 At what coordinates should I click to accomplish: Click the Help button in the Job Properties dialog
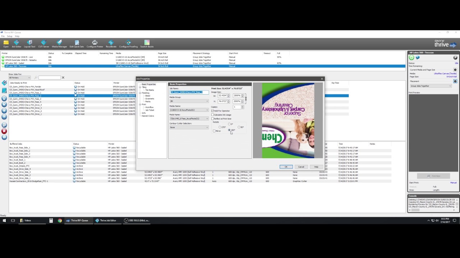[x=316, y=167]
